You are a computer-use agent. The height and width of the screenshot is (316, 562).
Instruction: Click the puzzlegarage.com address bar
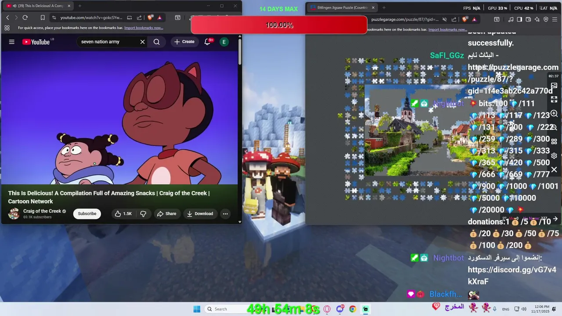pos(405,19)
